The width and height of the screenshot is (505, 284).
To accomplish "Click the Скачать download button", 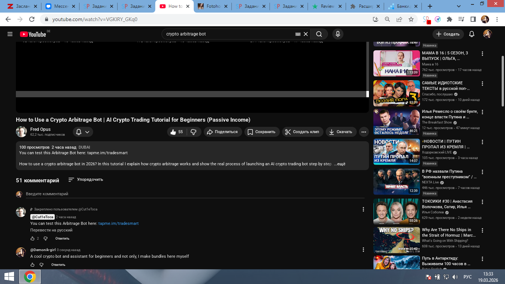I will (341, 132).
